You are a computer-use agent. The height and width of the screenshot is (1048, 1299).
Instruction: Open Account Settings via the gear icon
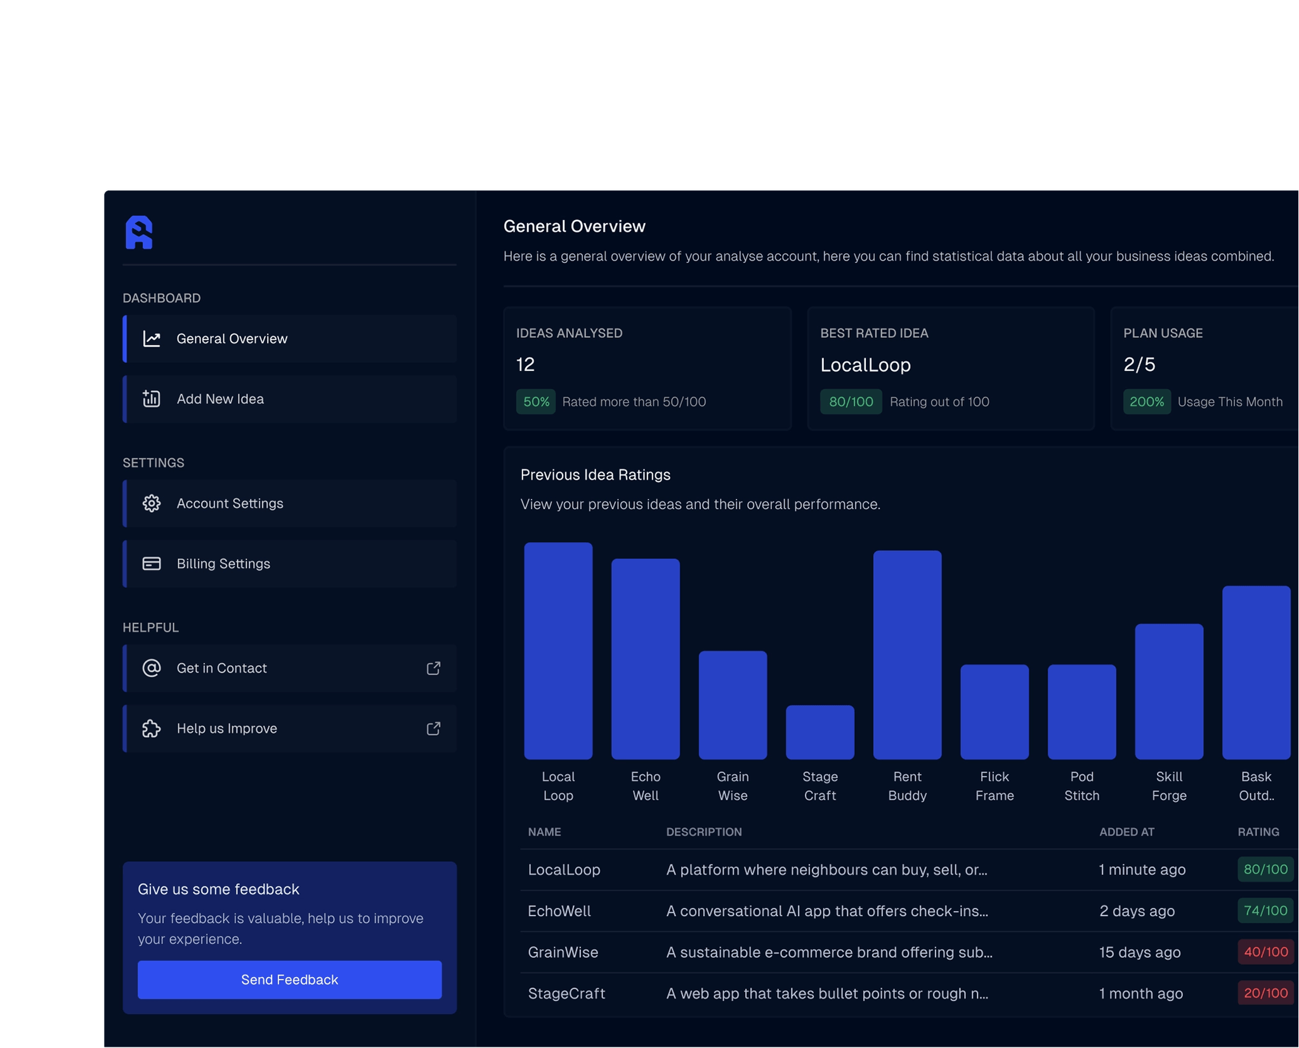(x=152, y=503)
